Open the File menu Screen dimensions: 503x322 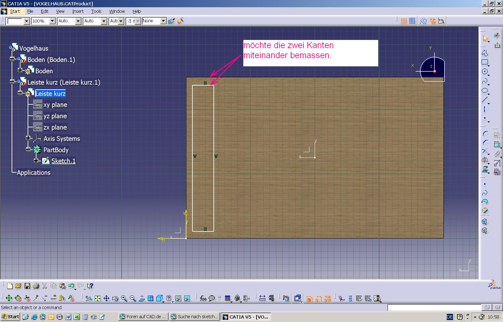(x=30, y=11)
